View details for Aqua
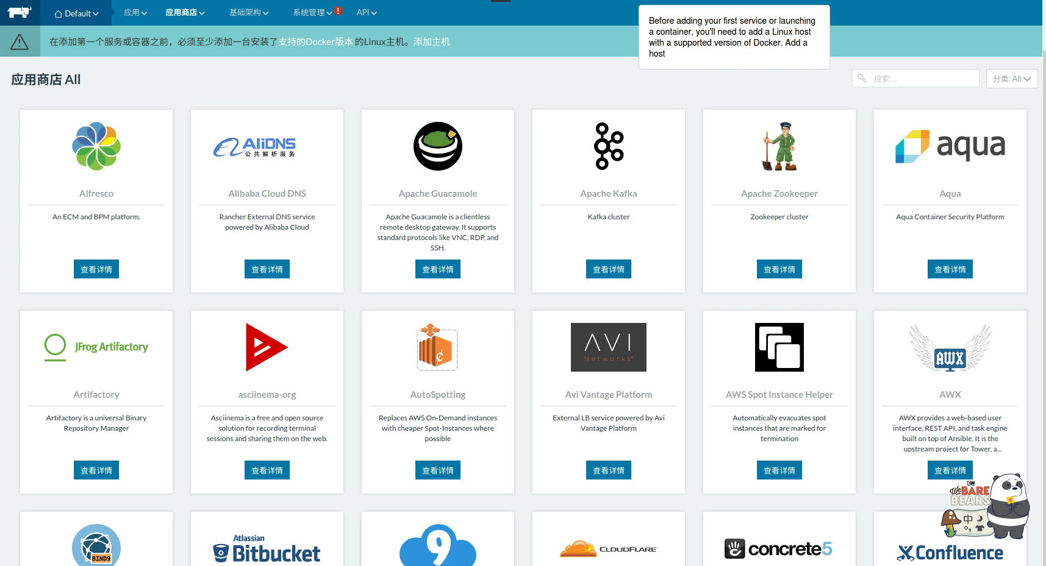 pos(950,269)
